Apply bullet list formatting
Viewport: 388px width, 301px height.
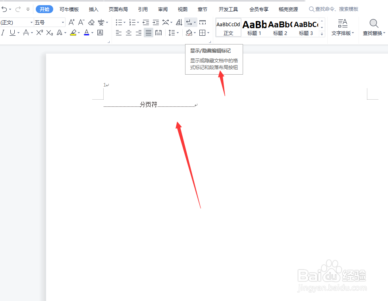(x=119, y=23)
